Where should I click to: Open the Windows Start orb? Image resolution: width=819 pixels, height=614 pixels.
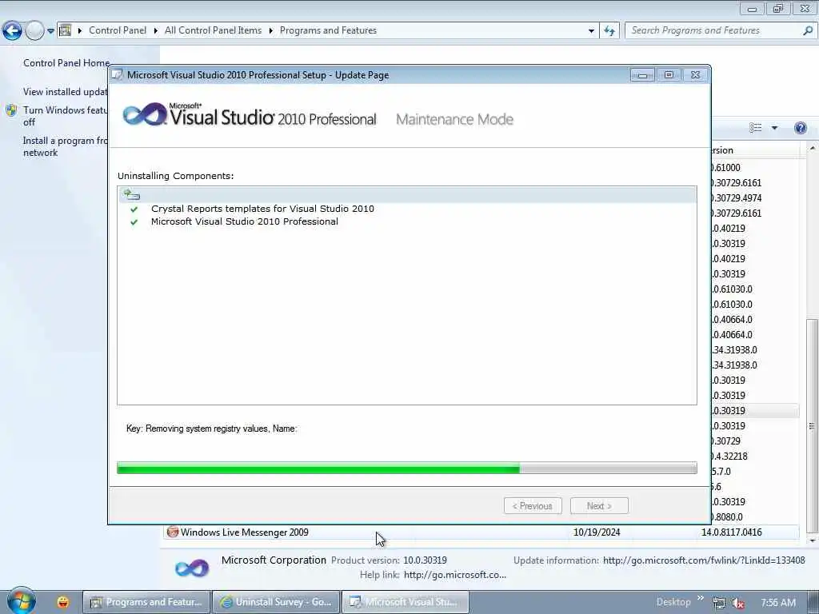[x=21, y=600]
